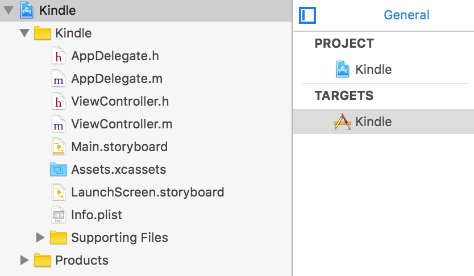Open LaunchScreen.storyboard file
474x276 pixels.
[147, 192]
